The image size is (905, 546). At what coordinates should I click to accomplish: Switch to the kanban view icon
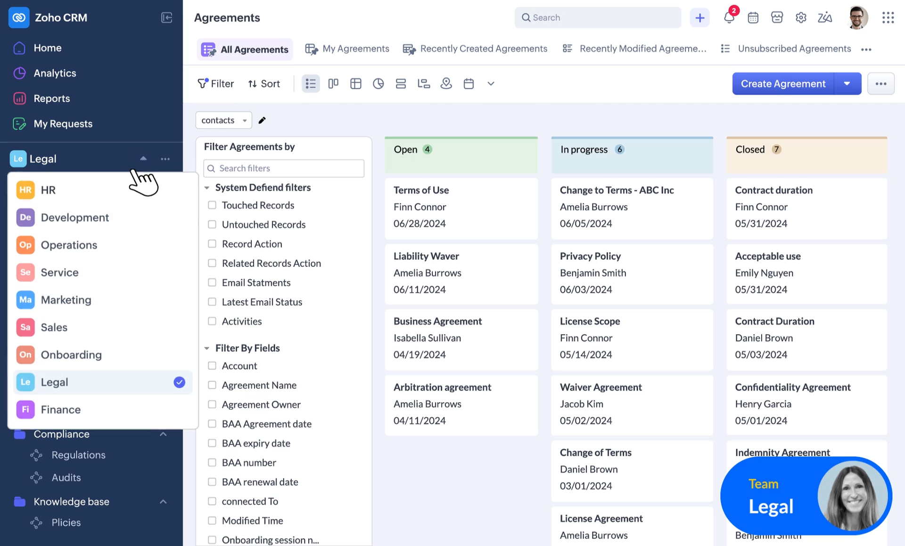[x=333, y=84]
